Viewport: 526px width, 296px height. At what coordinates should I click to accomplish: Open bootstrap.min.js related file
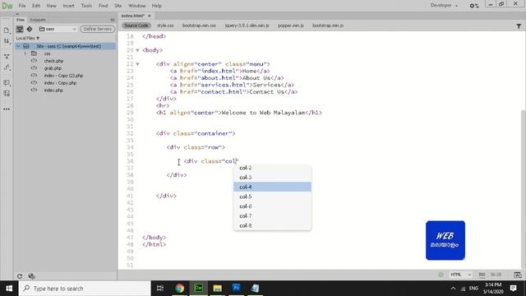(328, 25)
